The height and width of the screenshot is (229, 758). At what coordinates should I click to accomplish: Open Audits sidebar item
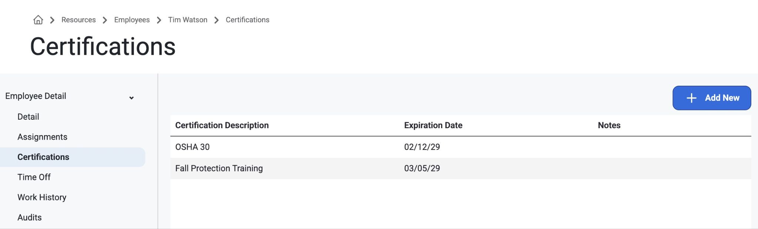tap(29, 218)
